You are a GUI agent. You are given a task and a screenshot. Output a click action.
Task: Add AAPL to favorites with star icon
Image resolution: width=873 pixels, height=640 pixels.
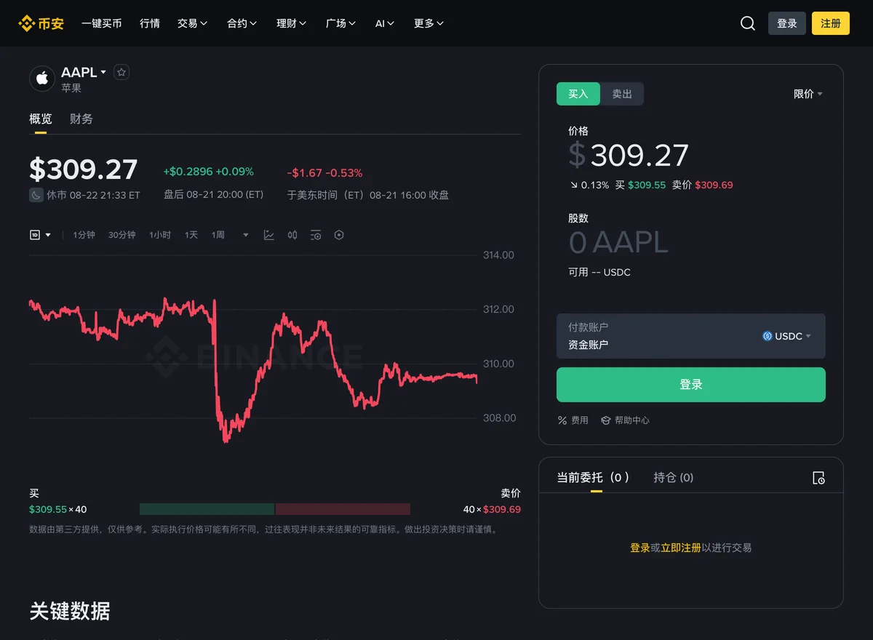[x=121, y=72]
